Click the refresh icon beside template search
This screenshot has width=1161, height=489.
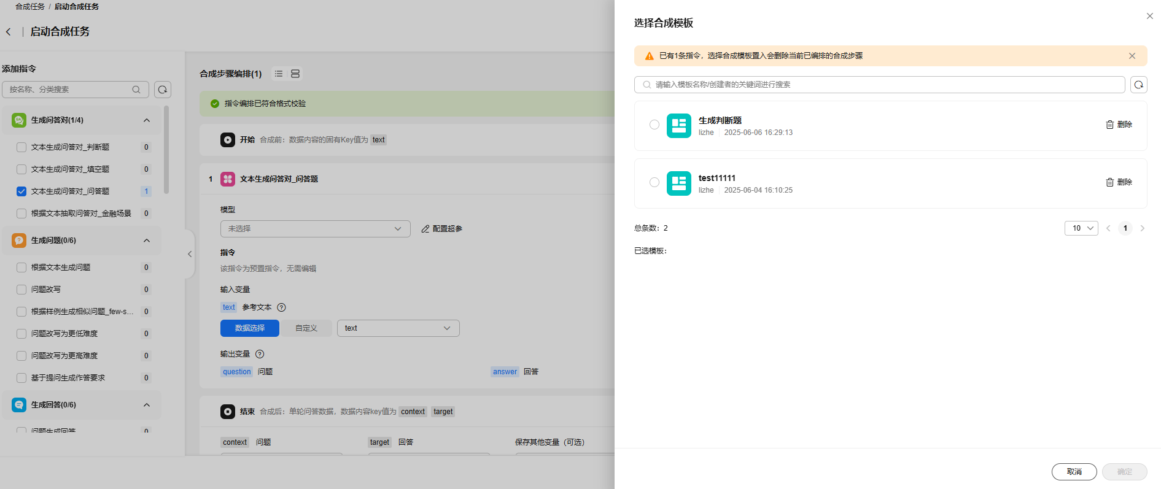(1138, 85)
